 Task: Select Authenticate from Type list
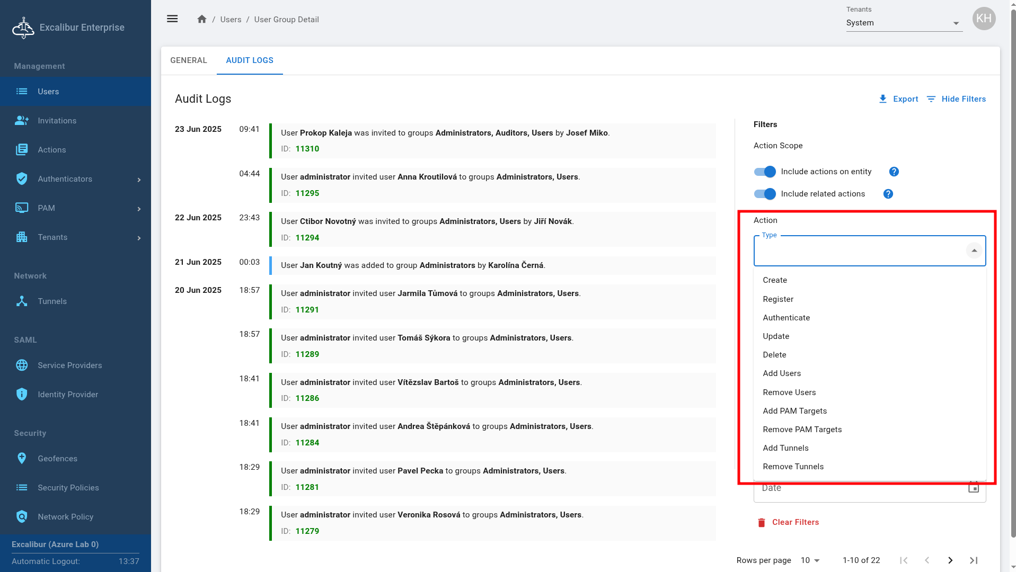point(786,318)
